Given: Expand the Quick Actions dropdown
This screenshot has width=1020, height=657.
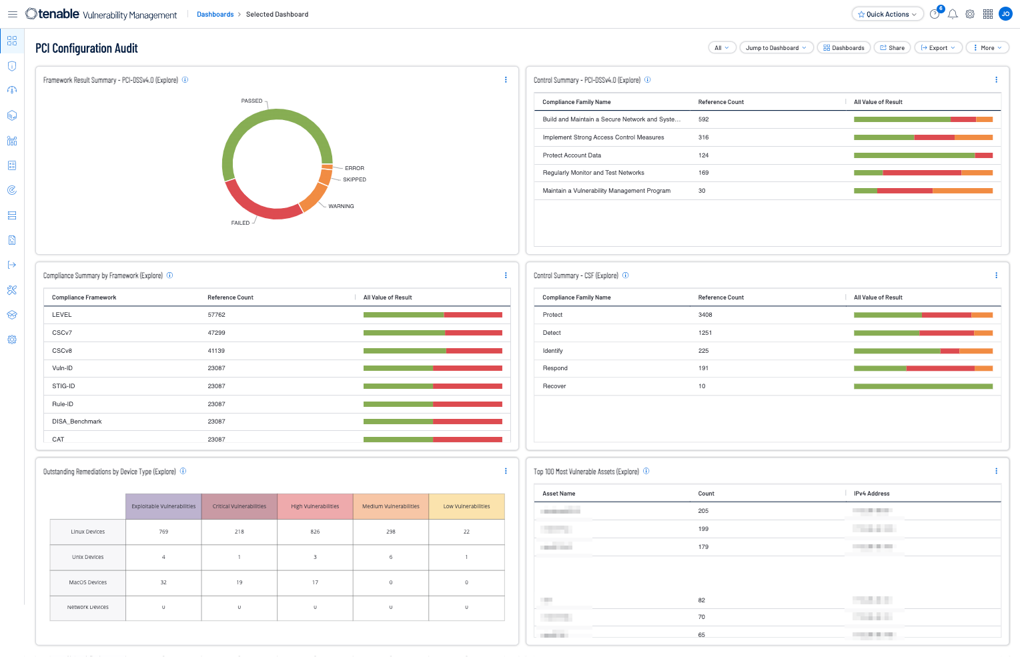Looking at the screenshot, I should [x=887, y=14].
